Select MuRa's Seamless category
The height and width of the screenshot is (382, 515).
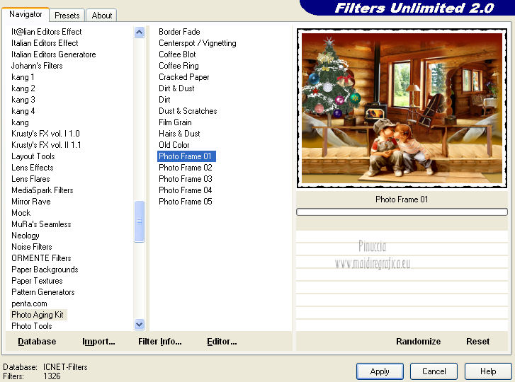tap(41, 224)
